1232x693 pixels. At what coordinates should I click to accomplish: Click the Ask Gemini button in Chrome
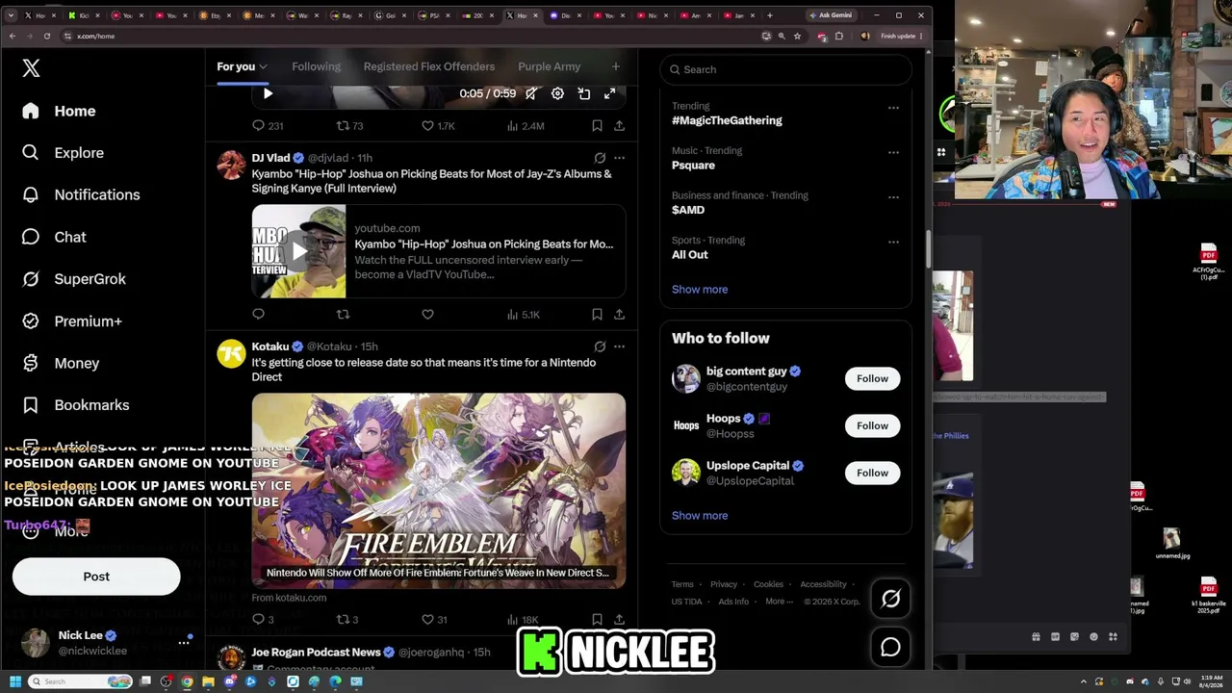pos(831,15)
